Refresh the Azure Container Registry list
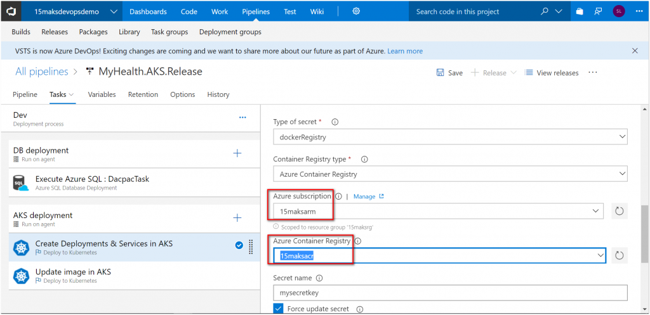 pos(620,256)
